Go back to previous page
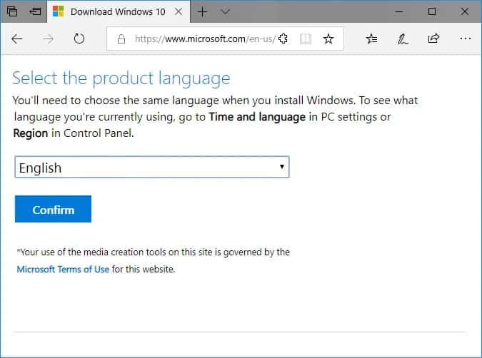482x358 pixels. [x=17, y=39]
